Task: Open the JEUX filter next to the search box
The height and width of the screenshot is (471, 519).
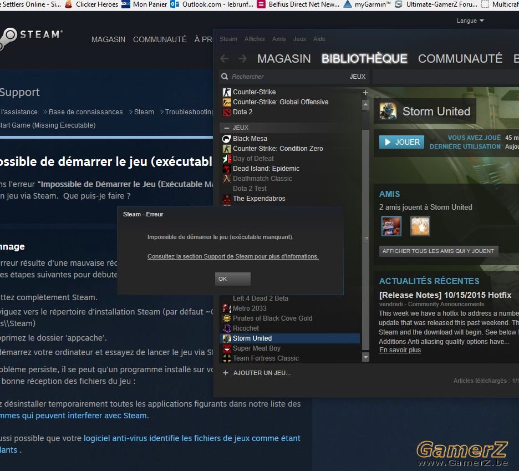Action: coord(358,77)
